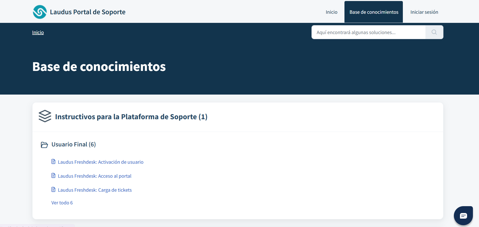Open the Usuario Final (6) folder

tap(74, 144)
